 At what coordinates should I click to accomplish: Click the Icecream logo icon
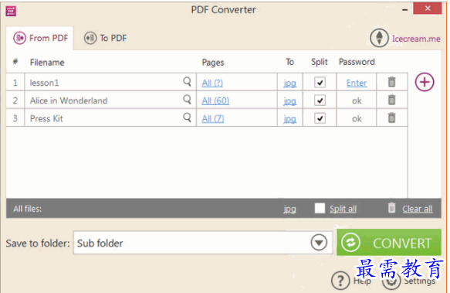pyautogui.click(x=379, y=38)
